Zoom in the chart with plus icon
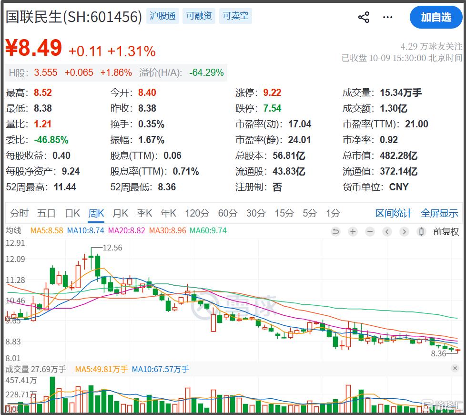This screenshot has width=466, height=415. point(353,231)
